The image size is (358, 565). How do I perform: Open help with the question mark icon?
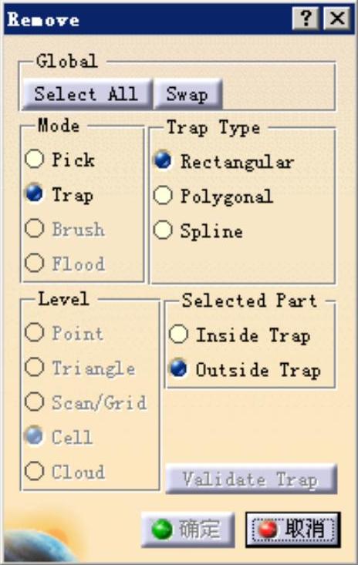306,18
